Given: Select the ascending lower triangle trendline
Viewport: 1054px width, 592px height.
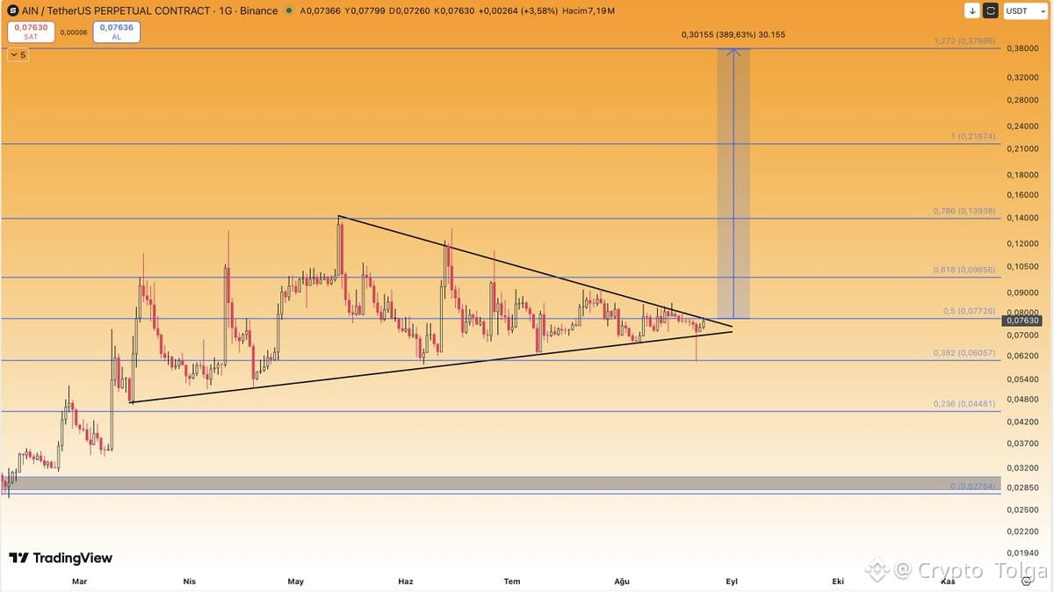Looking at the screenshot, I should click(430, 367).
